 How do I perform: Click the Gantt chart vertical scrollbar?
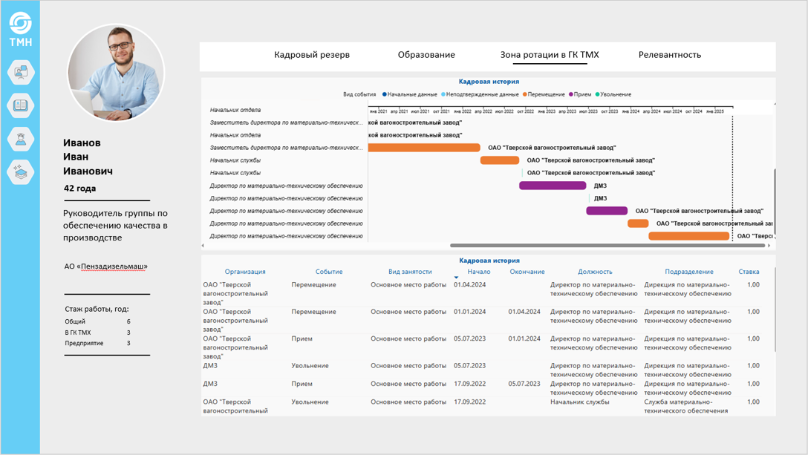pyautogui.click(x=774, y=201)
